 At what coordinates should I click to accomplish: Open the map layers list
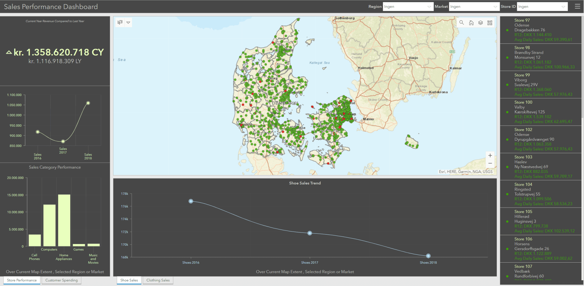(x=481, y=22)
